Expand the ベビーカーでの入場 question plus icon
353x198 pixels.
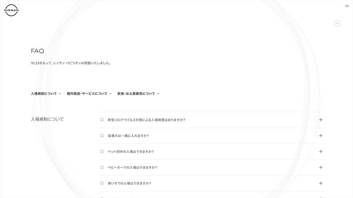[321, 167]
